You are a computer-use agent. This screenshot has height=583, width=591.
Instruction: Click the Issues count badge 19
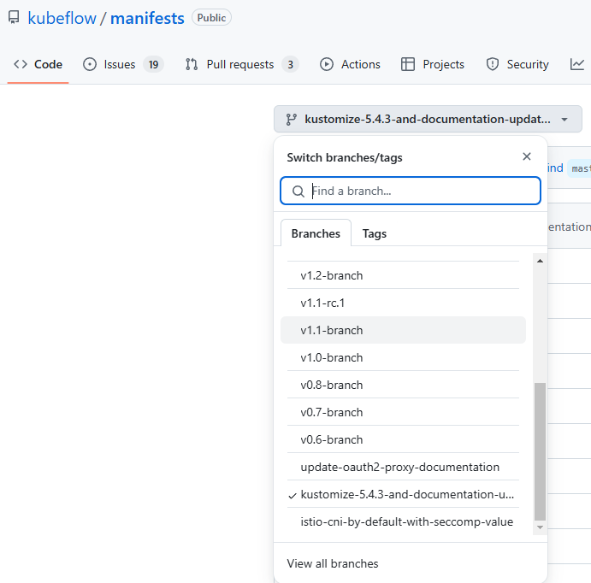click(x=153, y=65)
